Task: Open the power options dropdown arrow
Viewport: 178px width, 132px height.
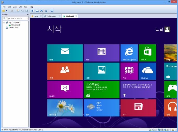Action: click(7, 11)
